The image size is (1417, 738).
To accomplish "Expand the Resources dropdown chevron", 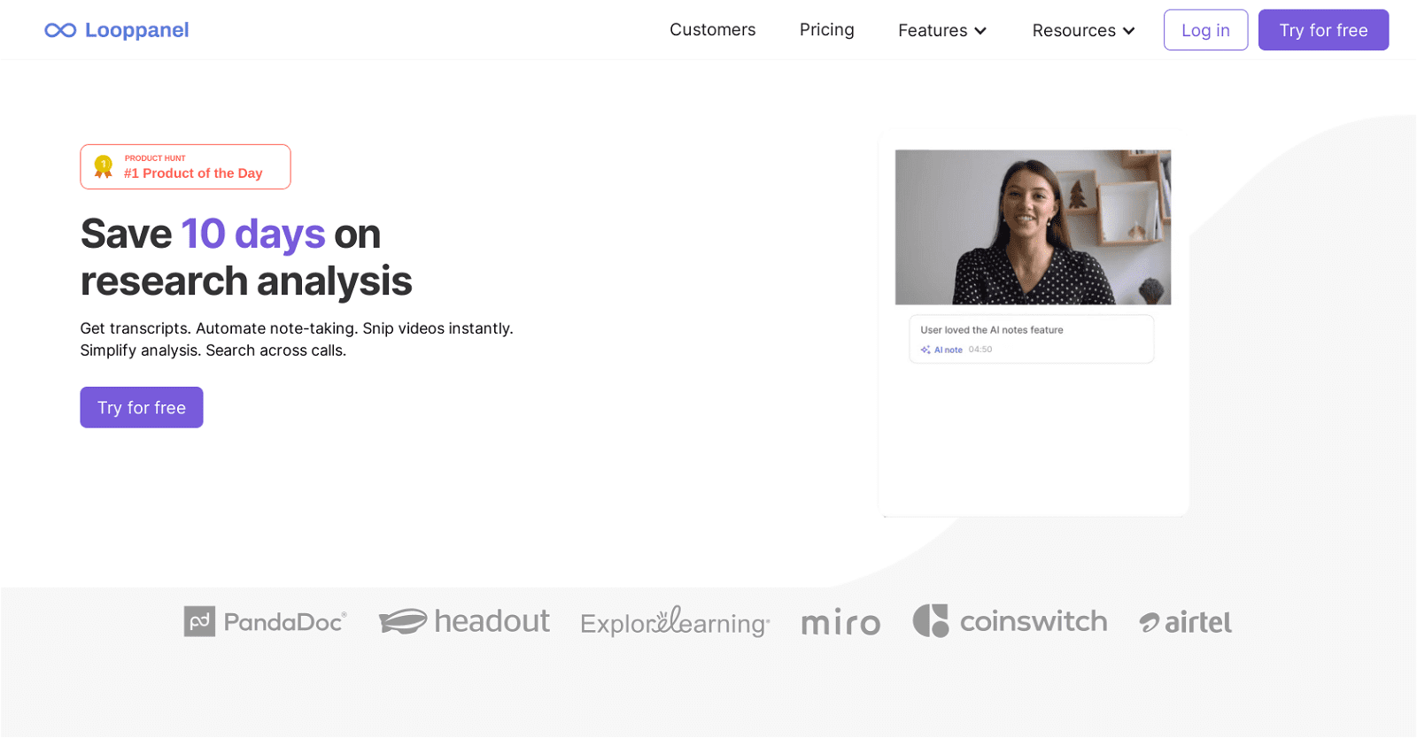I will tap(1128, 31).
